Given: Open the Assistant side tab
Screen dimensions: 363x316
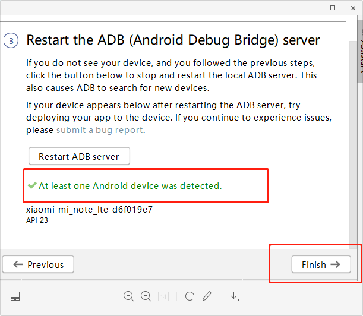Looking at the screenshot, I should coord(360,48).
